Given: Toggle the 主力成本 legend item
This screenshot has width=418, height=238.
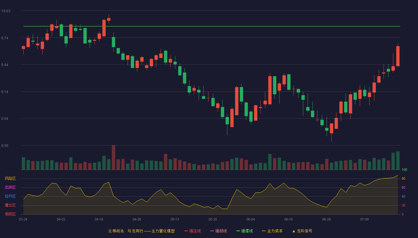Looking at the screenshot, I should coord(272,231).
